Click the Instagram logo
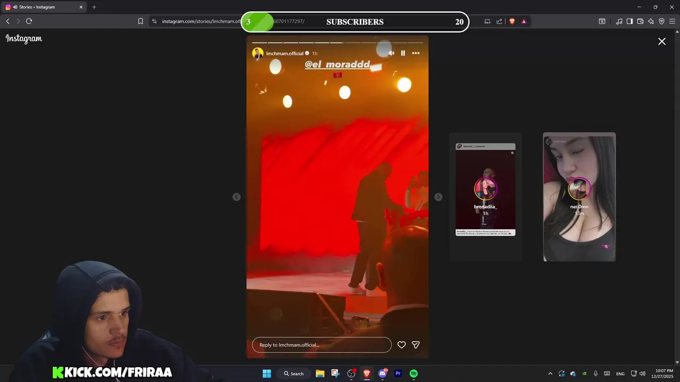680x382 pixels. (24, 39)
